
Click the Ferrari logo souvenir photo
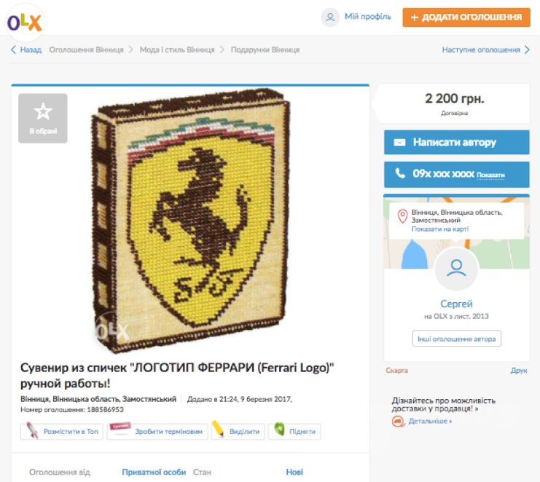190,220
